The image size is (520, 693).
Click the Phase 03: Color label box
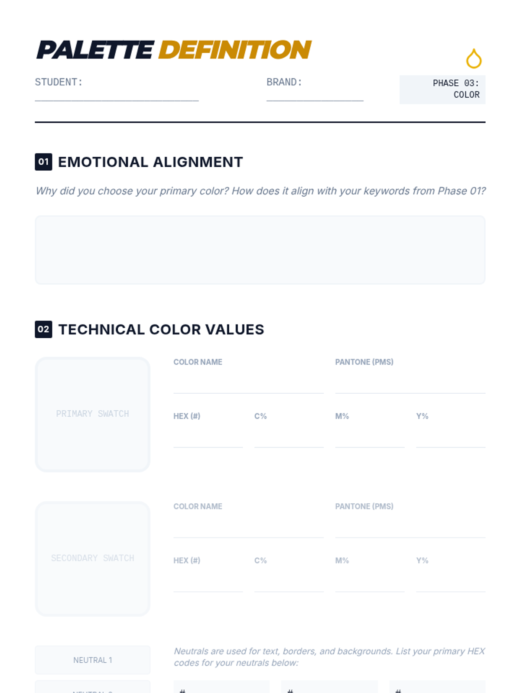(442, 90)
